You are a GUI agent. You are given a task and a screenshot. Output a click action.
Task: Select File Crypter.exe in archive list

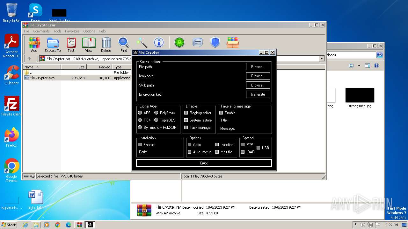point(42,78)
